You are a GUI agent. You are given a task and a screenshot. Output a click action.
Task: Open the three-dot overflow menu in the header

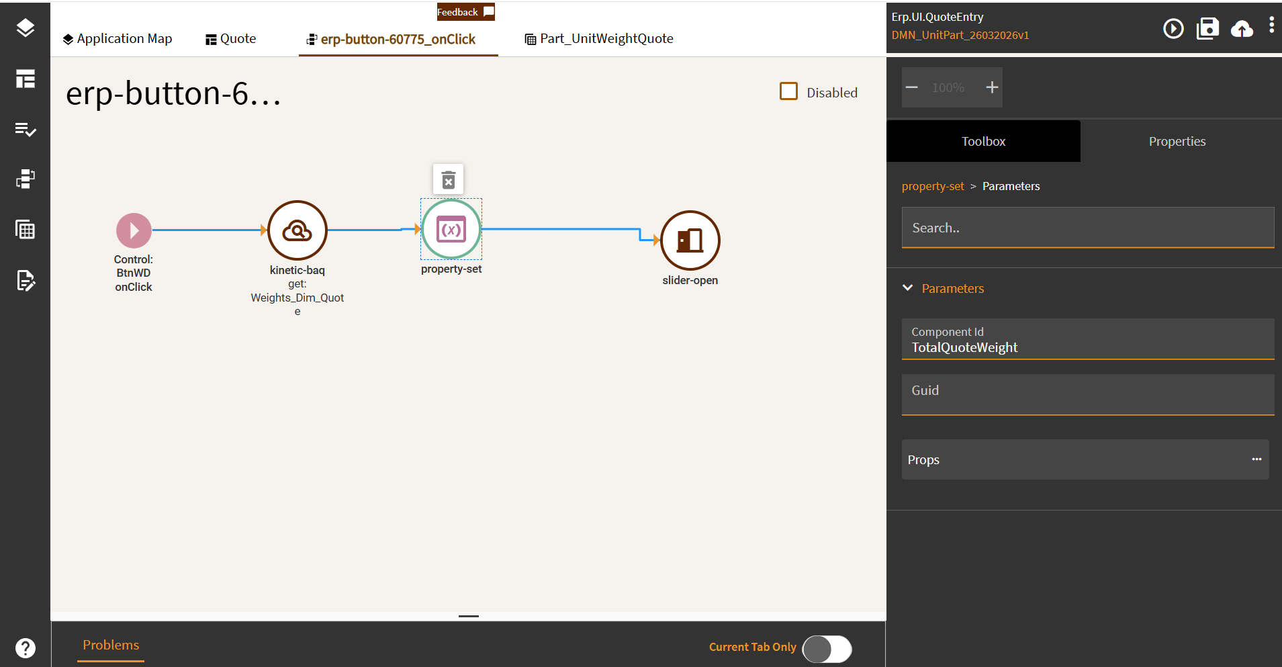(x=1271, y=25)
